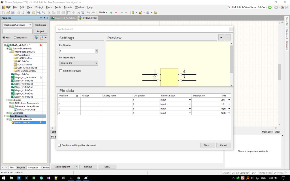Viewport: 290px width, 181px height.
Task: Open the Reports menu
Action: pos(68,7)
